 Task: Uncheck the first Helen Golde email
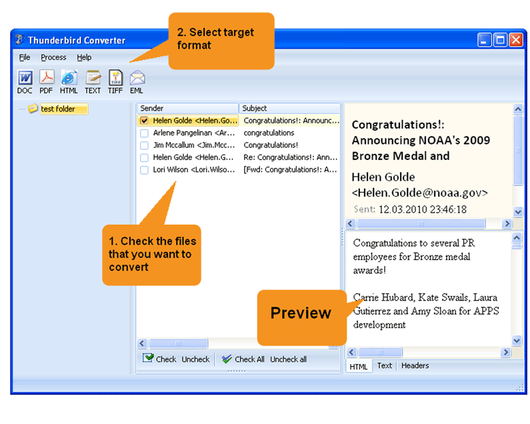144,121
